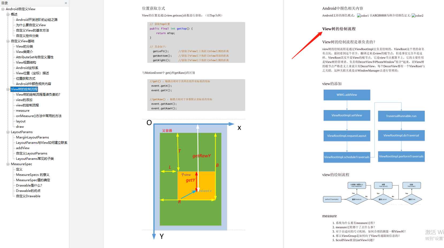444x248 pixels.
Task: Click ViewRootImpl.scheduleTraversals flowchart box
Action: (347, 157)
